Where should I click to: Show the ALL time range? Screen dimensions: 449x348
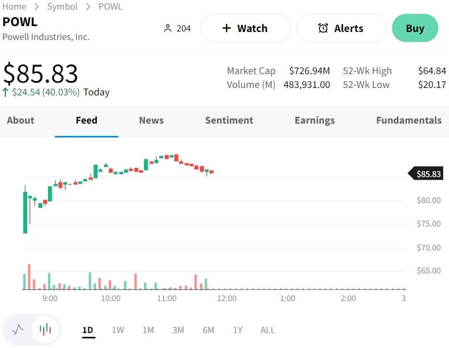click(268, 330)
